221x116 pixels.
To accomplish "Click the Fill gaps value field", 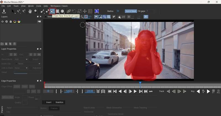I will (x=150, y=11).
